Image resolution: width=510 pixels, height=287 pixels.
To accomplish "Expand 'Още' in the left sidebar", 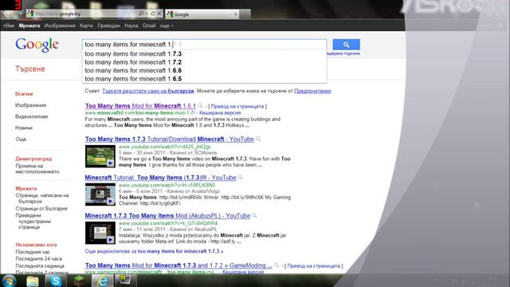I will pyautogui.click(x=21, y=140).
